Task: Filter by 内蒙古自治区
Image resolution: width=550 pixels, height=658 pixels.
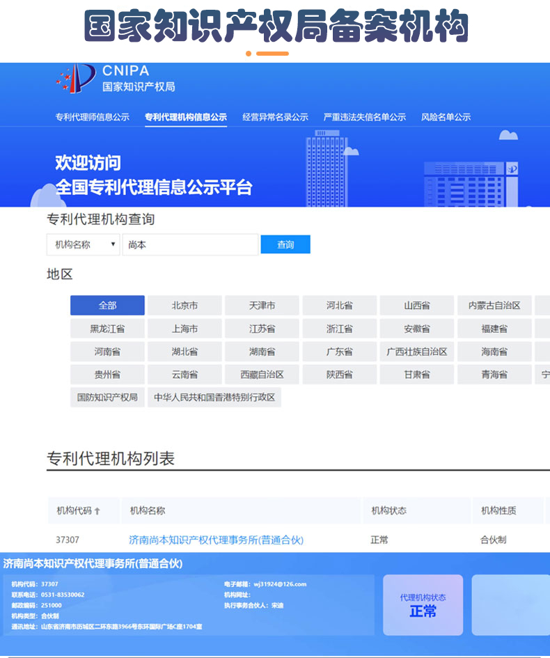Action: (494, 306)
